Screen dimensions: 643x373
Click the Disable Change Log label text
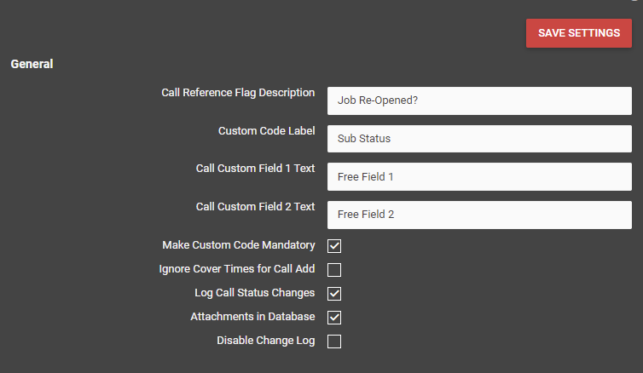point(266,341)
